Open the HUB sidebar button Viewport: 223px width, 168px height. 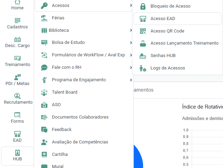pyautogui.click(x=17, y=156)
